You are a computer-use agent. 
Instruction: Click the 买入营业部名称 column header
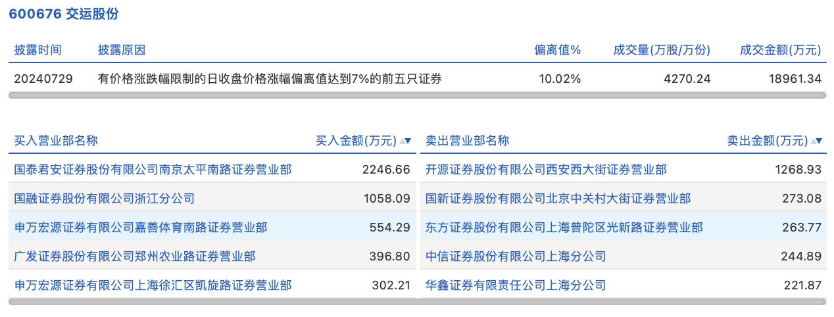tap(56, 141)
